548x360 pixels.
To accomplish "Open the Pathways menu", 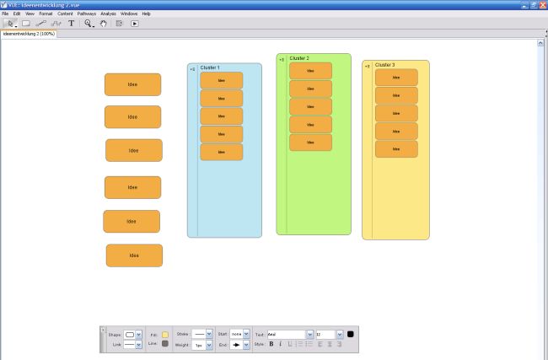I will [86, 14].
